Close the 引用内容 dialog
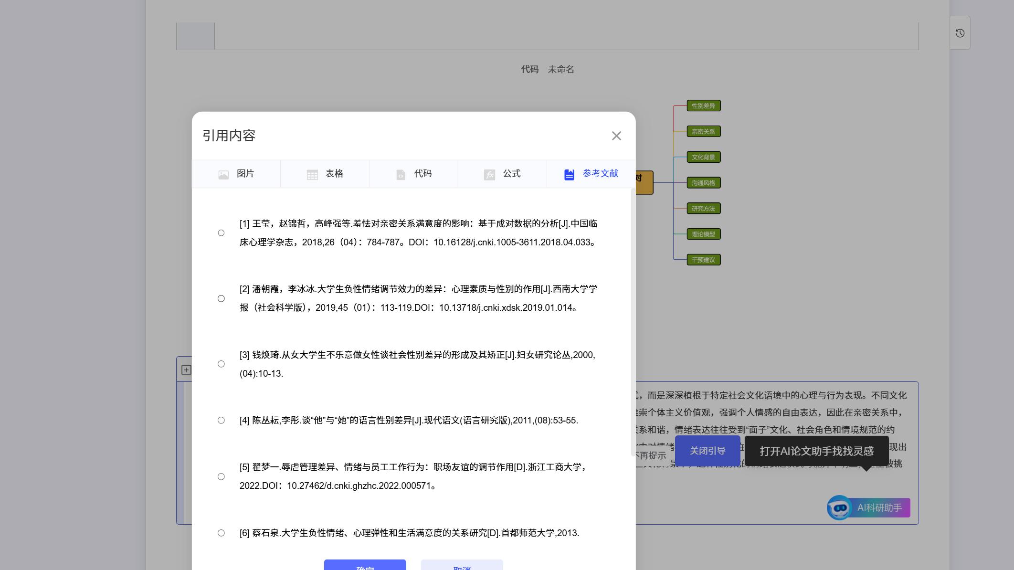 coord(616,136)
